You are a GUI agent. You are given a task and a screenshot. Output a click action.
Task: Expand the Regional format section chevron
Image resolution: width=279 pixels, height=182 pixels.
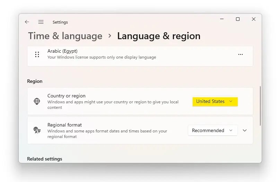tap(245, 130)
